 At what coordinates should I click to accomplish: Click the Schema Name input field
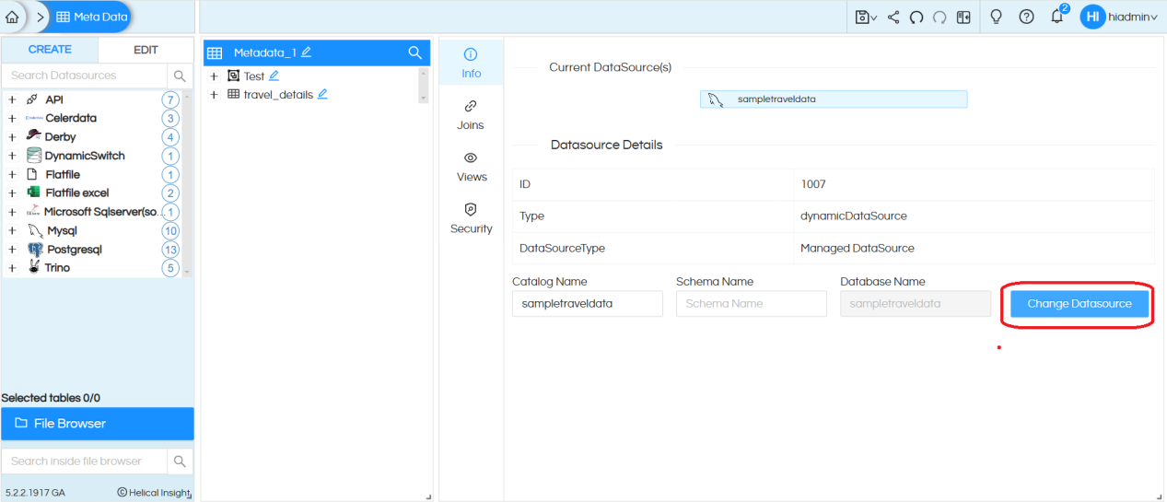[x=752, y=303]
